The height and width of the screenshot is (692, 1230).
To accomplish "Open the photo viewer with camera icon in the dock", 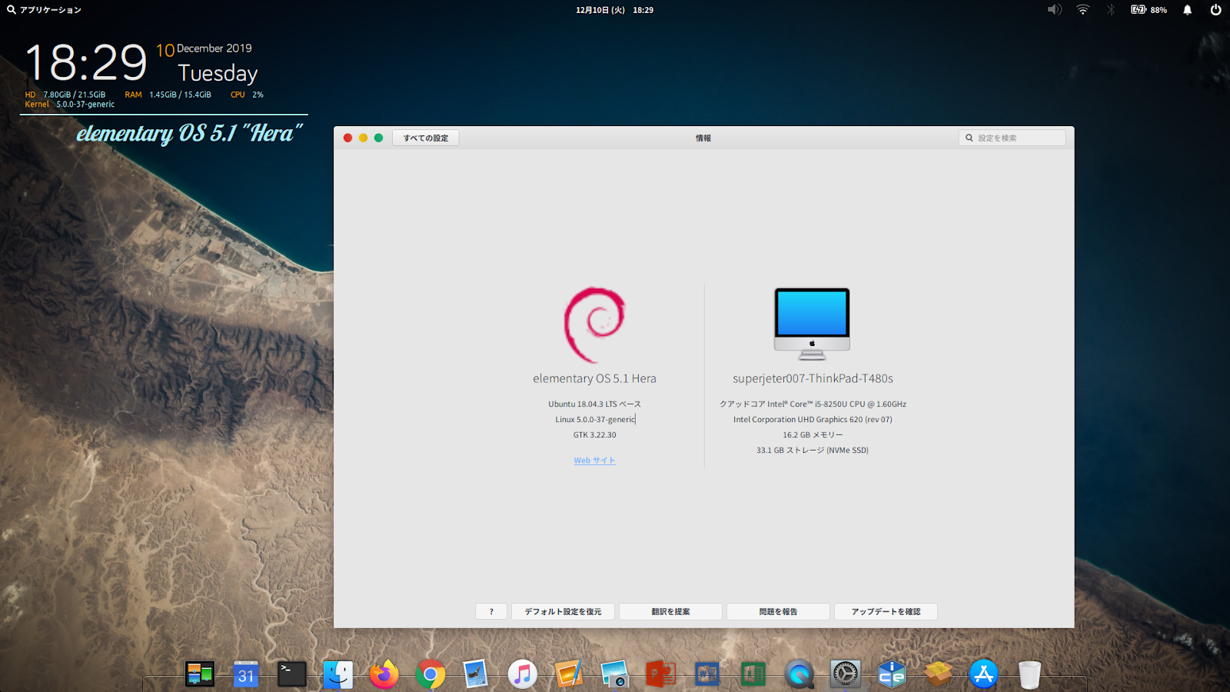I will (615, 674).
